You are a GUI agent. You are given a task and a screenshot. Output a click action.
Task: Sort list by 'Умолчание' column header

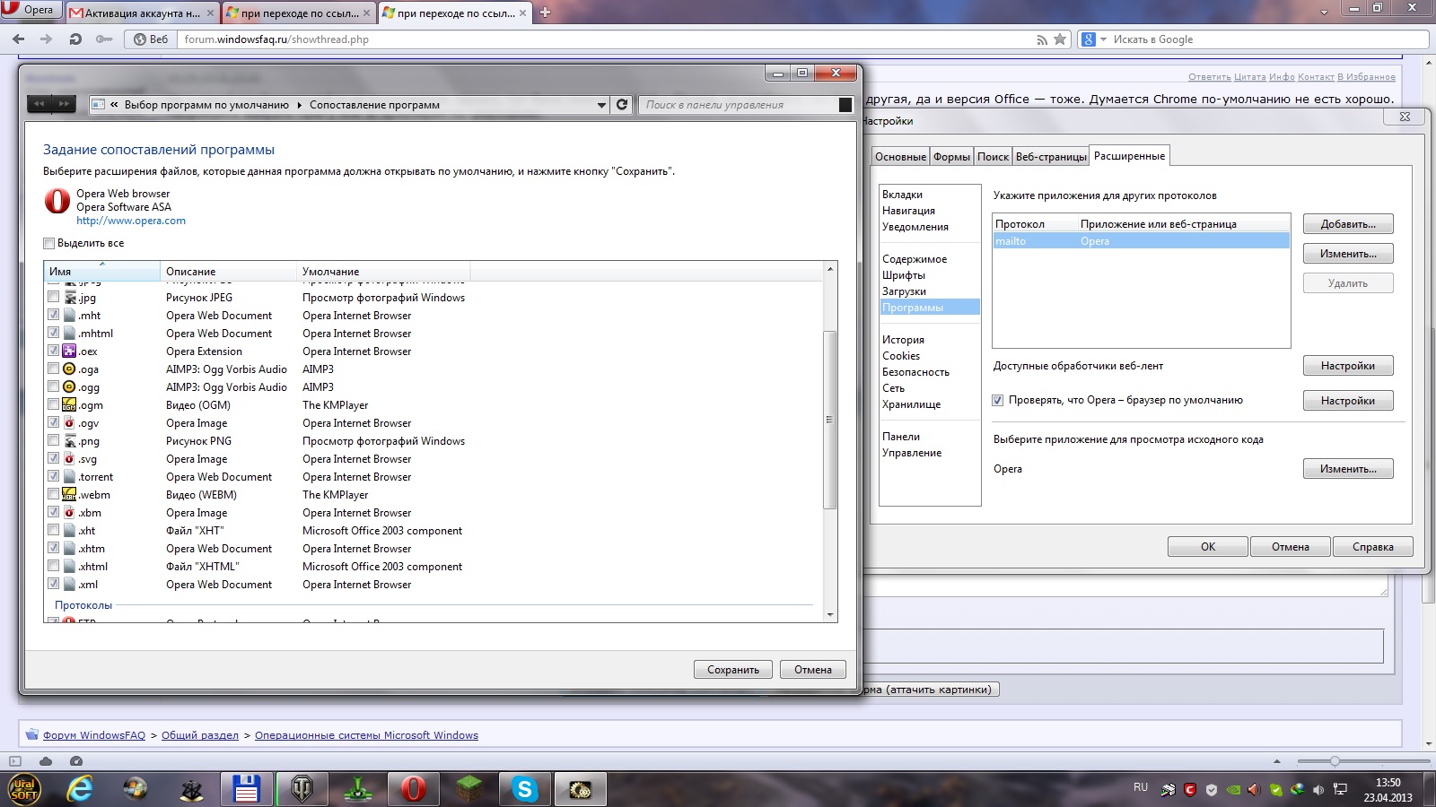coord(383,271)
